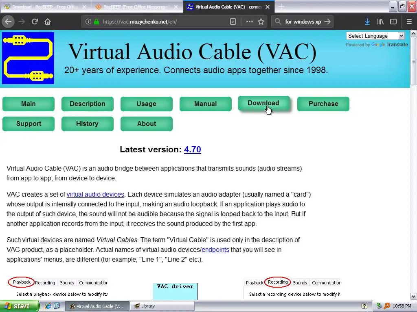Click the green padlock security icon
The width and height of the screenshot is (417, 312).
tap(97, 22)
